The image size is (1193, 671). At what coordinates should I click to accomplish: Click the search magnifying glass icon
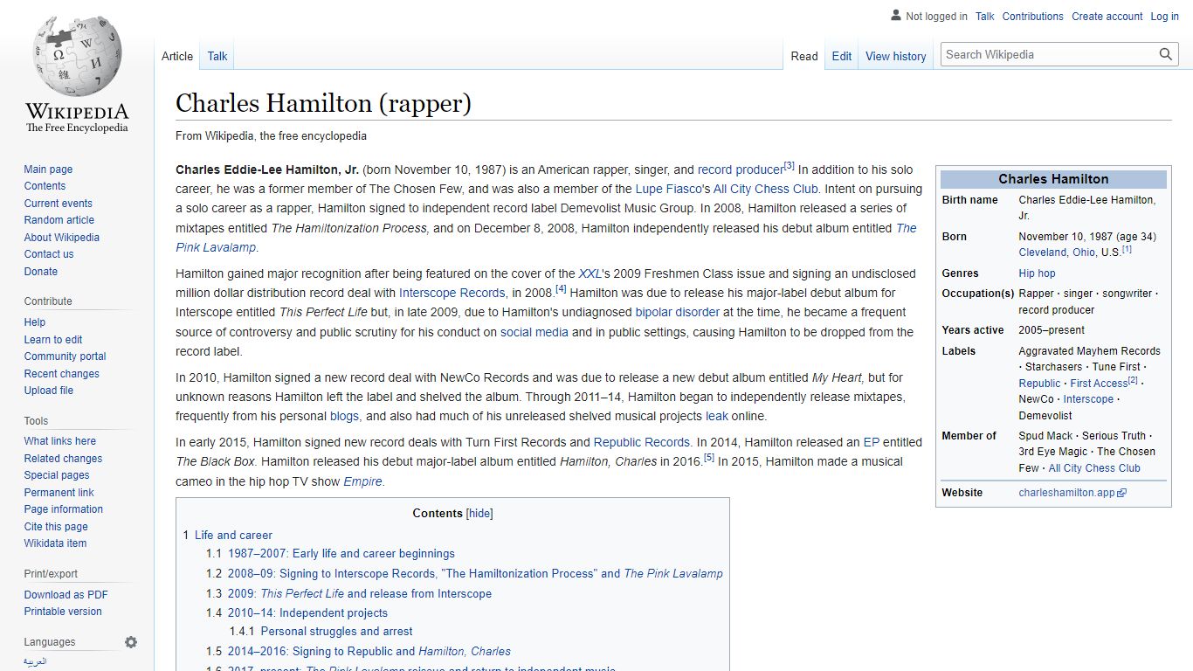click(1166, 54)
